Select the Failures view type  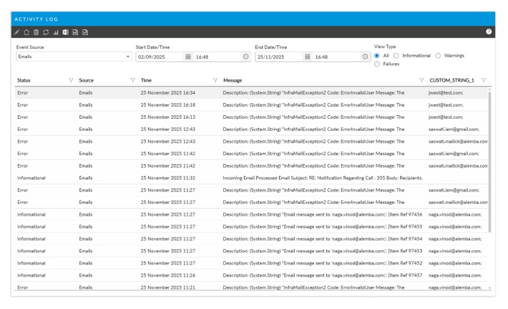point(378,64)
